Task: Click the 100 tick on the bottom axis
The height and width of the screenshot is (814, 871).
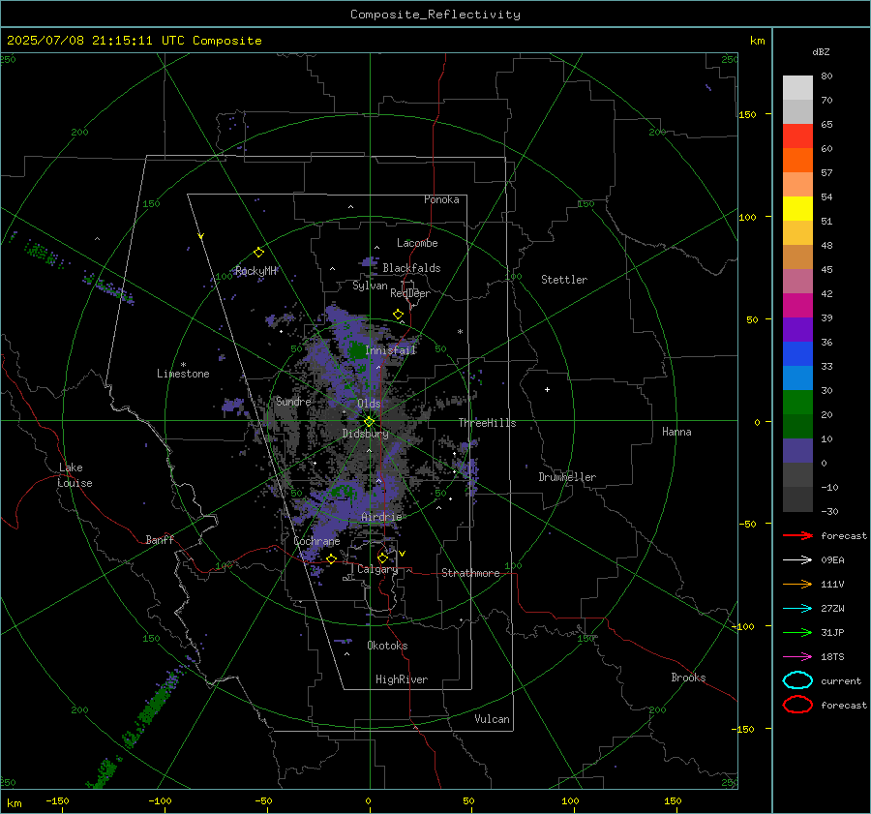Action: point(570,800)
